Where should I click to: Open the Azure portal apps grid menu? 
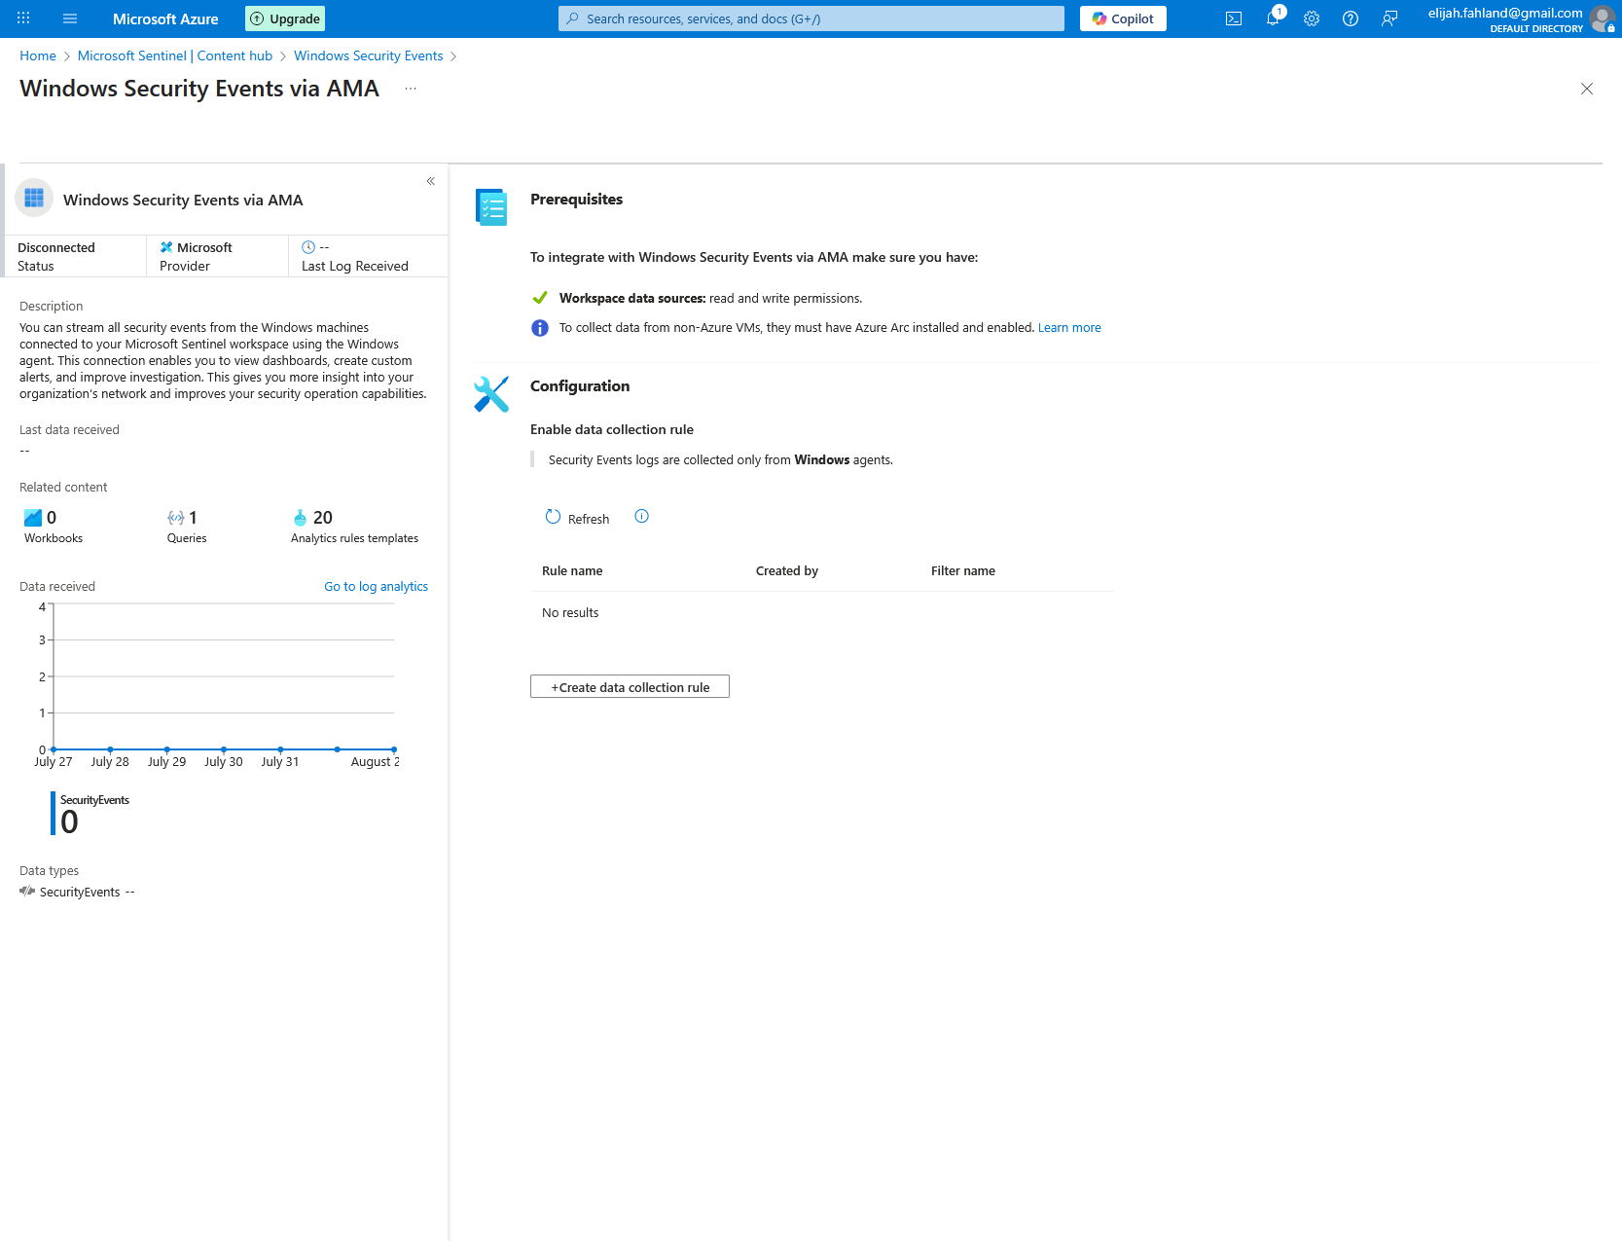[23, 18]
